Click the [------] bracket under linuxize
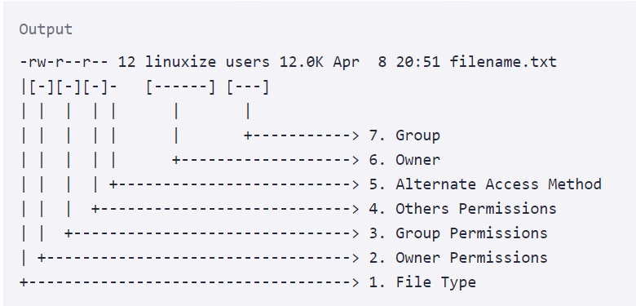 pyautogui.click(x=180, y=87)
